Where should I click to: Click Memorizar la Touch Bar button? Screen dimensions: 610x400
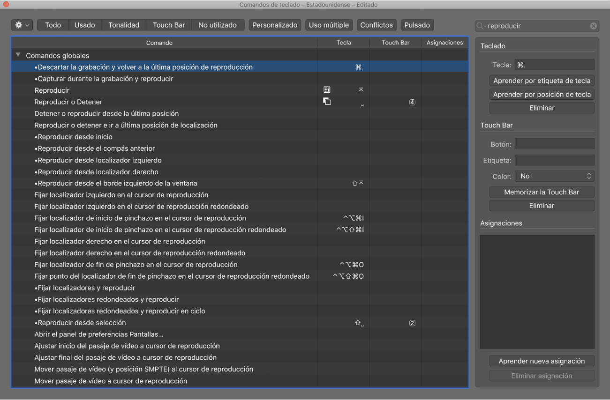pos(542,192)
